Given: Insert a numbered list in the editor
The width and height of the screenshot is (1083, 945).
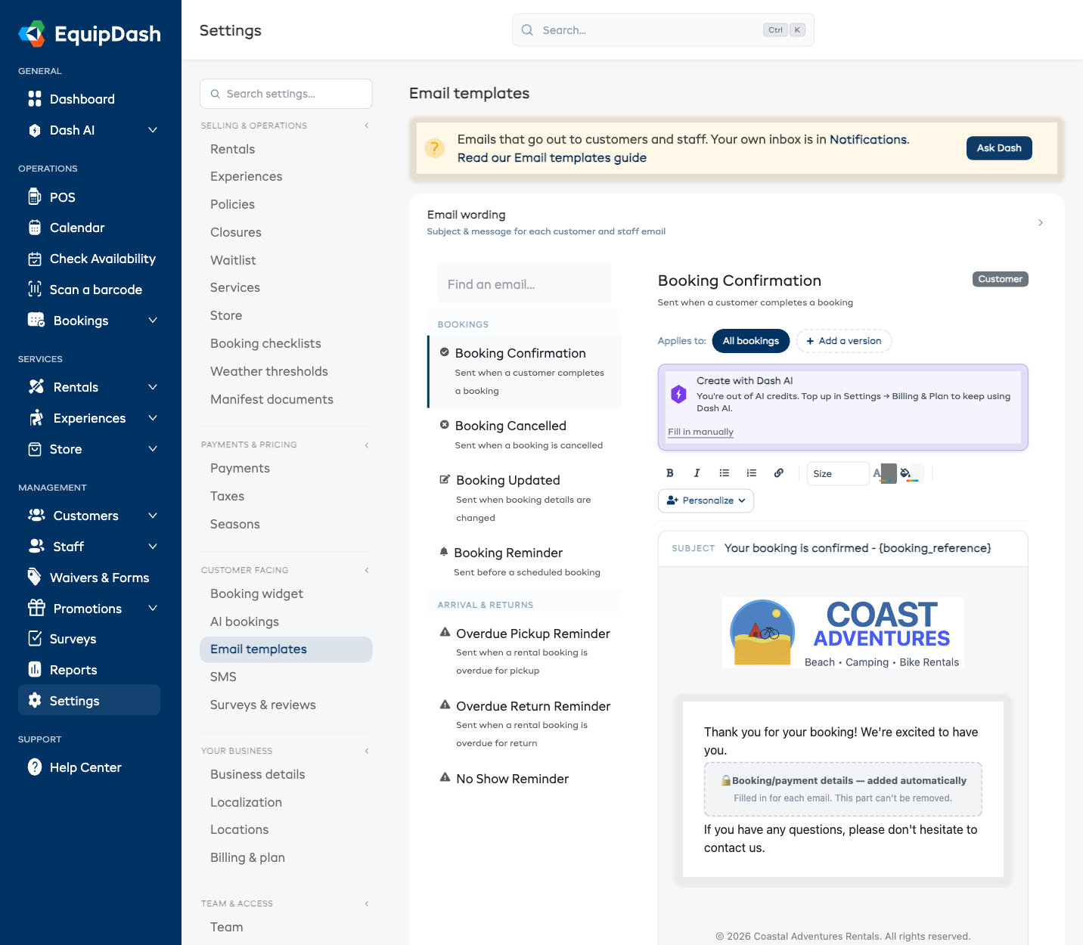Looking at the screenshot, I should click(751, 473).
